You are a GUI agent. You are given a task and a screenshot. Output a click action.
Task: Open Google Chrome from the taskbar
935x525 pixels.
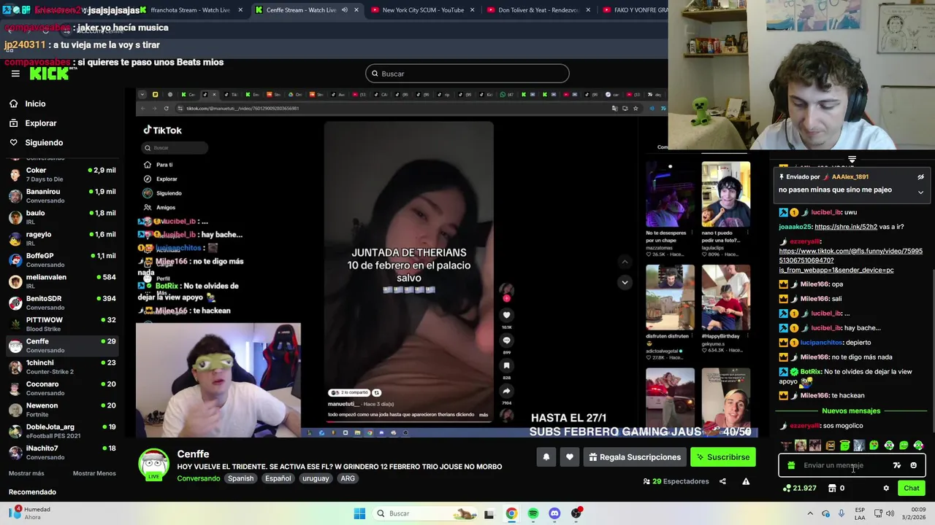[x=511, y=513]
